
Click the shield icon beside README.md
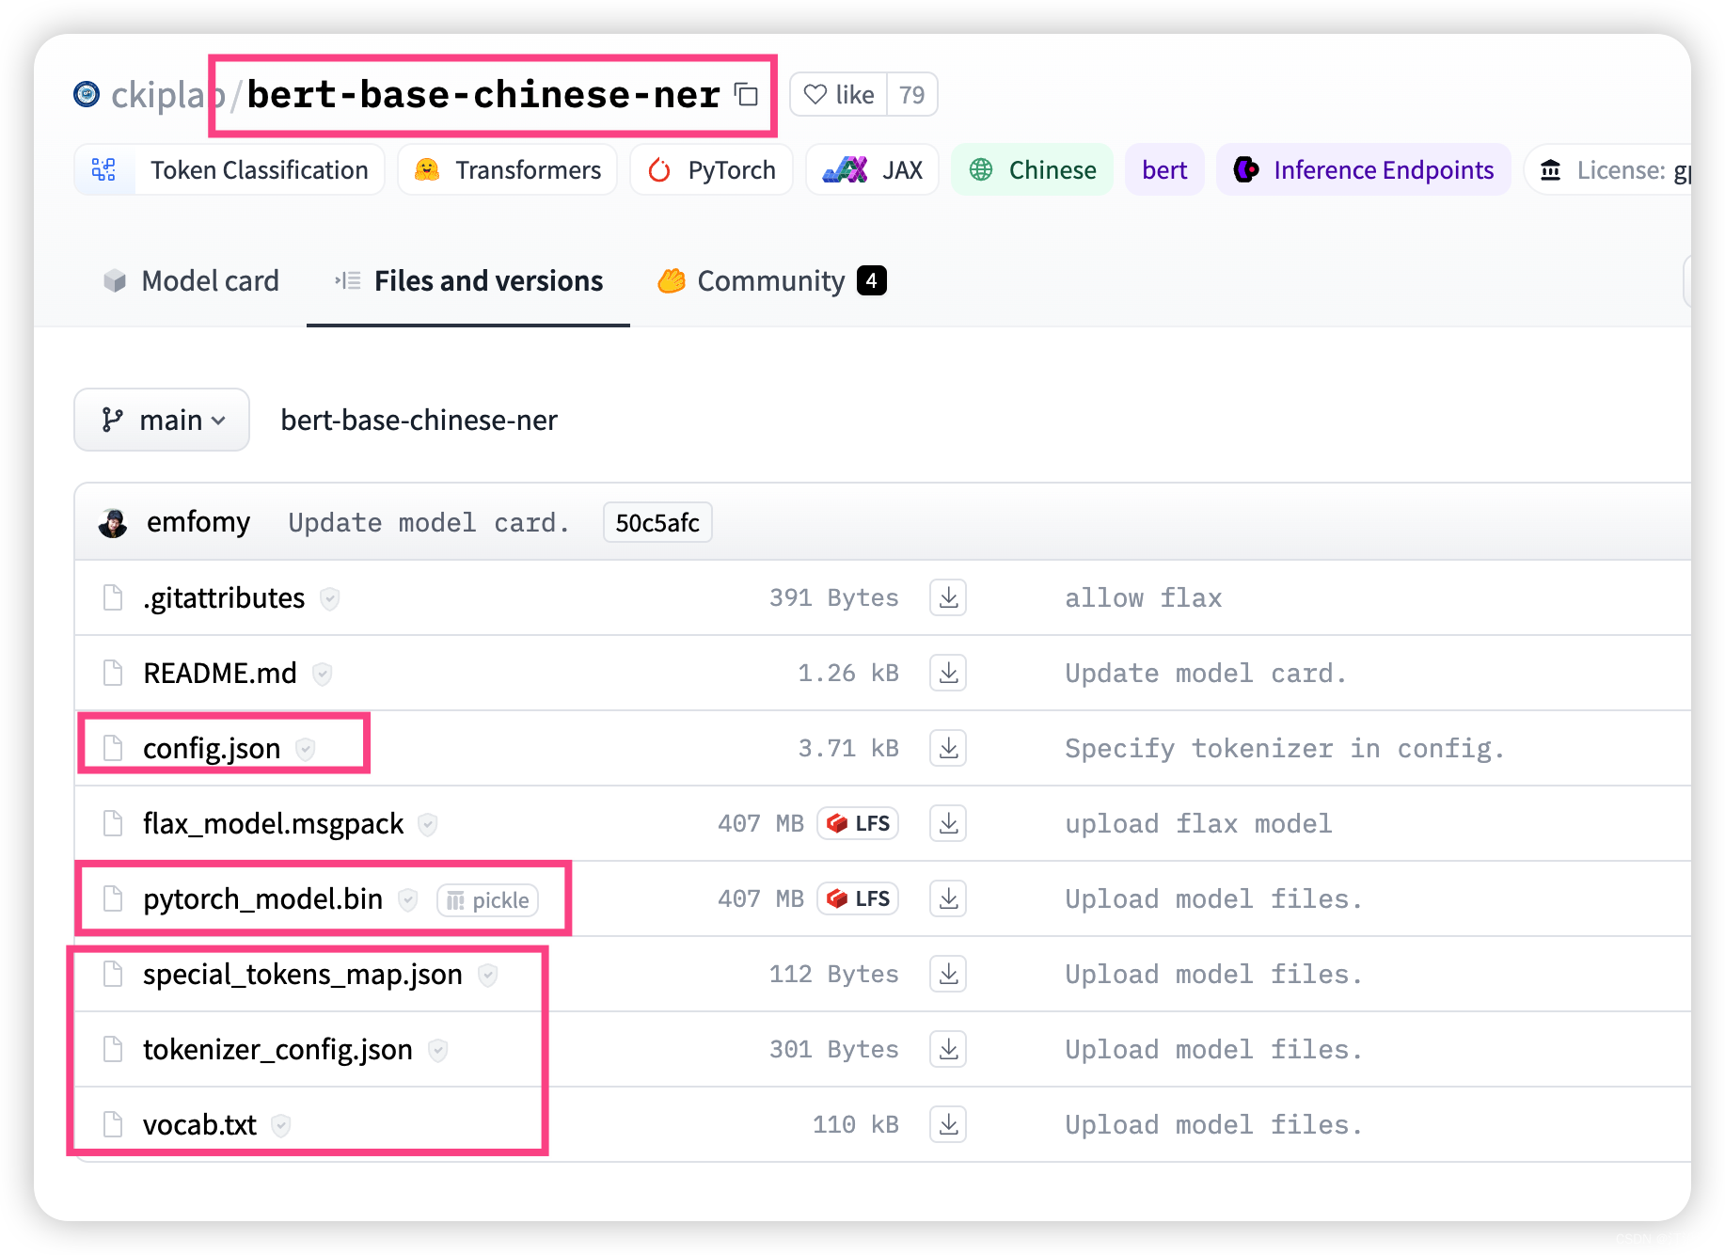[322, 674]
